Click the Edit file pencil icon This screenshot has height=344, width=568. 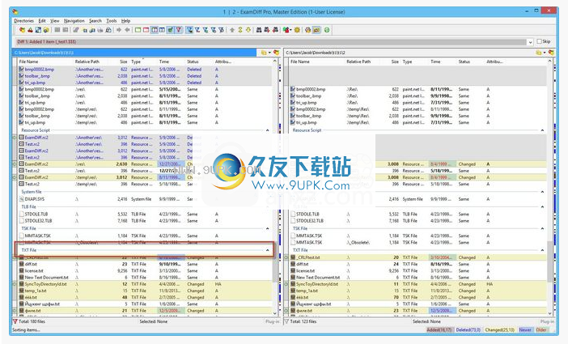click(x=76, y=30)
